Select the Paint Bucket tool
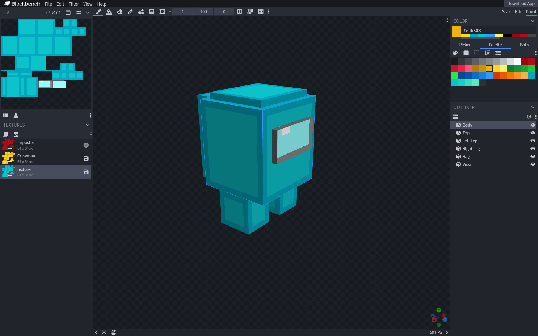 coord(109,11)
